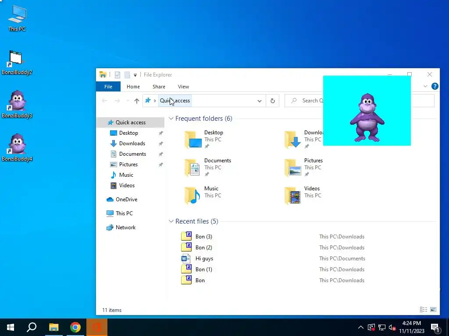Unpin Downloads via its pin icon in navigation pane
This screenshot has width=449, height=336.
click(160, 143)
